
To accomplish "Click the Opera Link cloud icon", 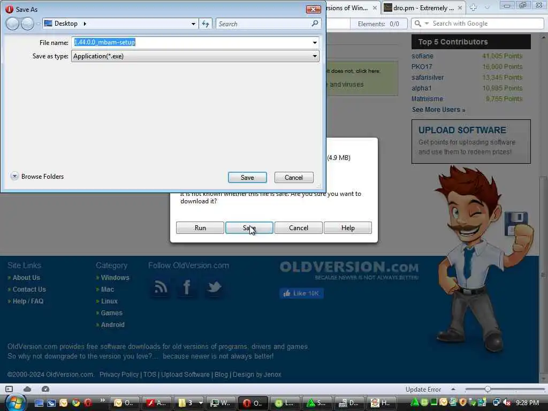I will [27, 389].
